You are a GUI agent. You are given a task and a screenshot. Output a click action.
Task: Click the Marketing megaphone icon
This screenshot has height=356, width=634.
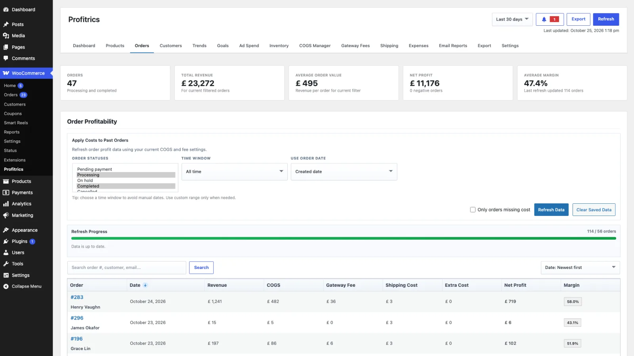pos(6,215)
